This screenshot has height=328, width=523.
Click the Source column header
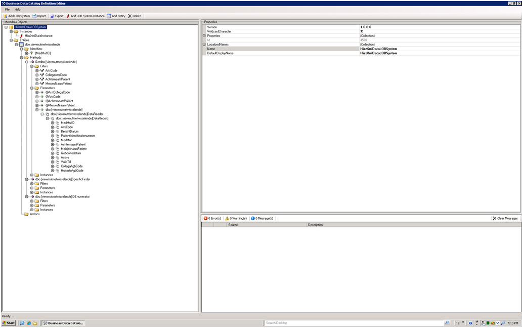[x=266, y=225]
